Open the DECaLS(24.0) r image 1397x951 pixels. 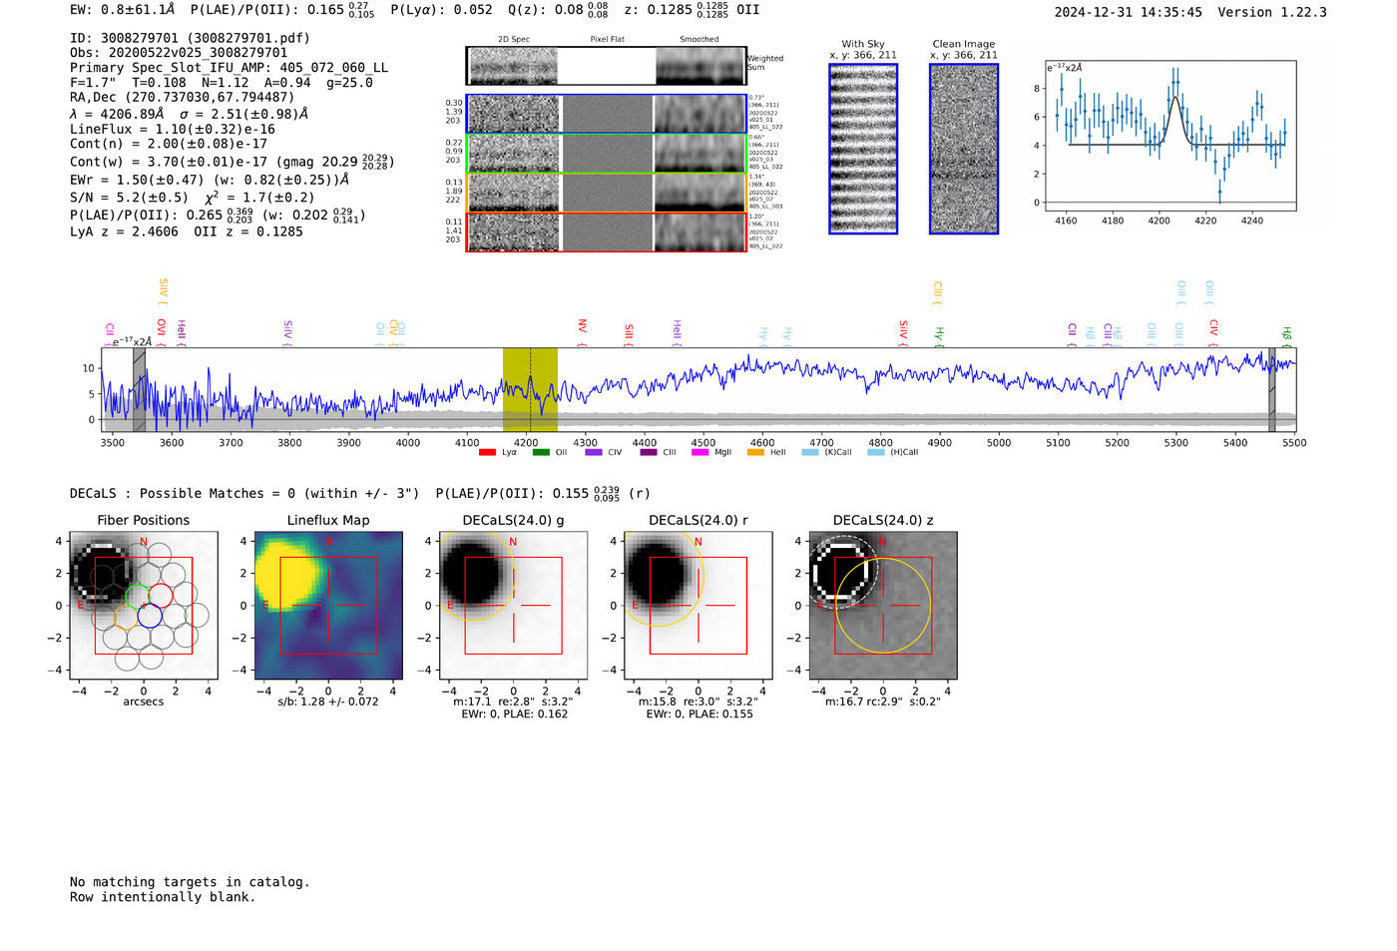point(698,606)
